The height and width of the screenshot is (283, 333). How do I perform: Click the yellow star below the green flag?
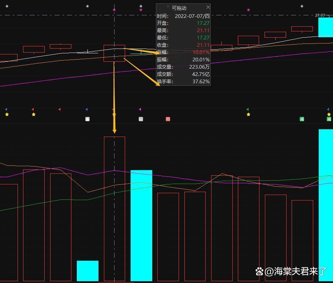(248, 115)
